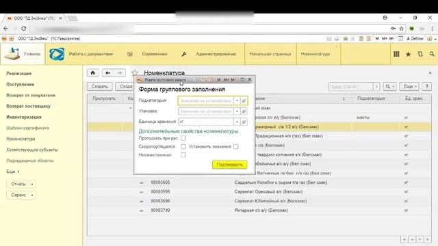Open select icon beside Единица хранения field
The height and width of the screenshot is (246, 438).
coord(244,122)
